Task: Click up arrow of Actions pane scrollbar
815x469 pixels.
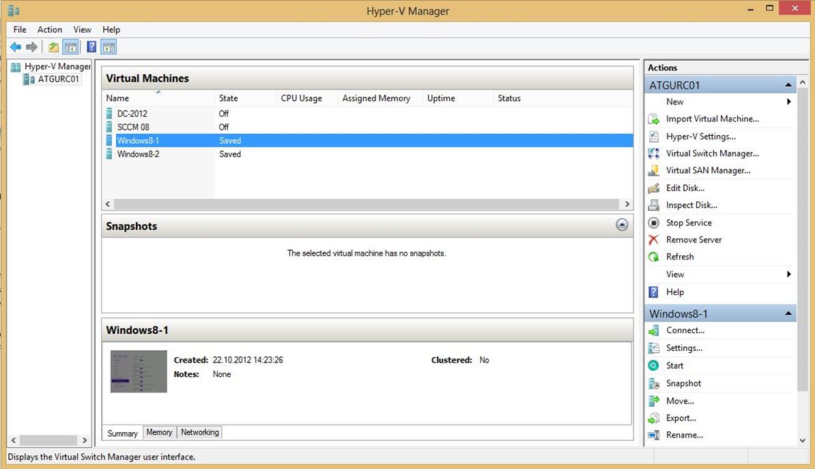Action: (803, 82)
